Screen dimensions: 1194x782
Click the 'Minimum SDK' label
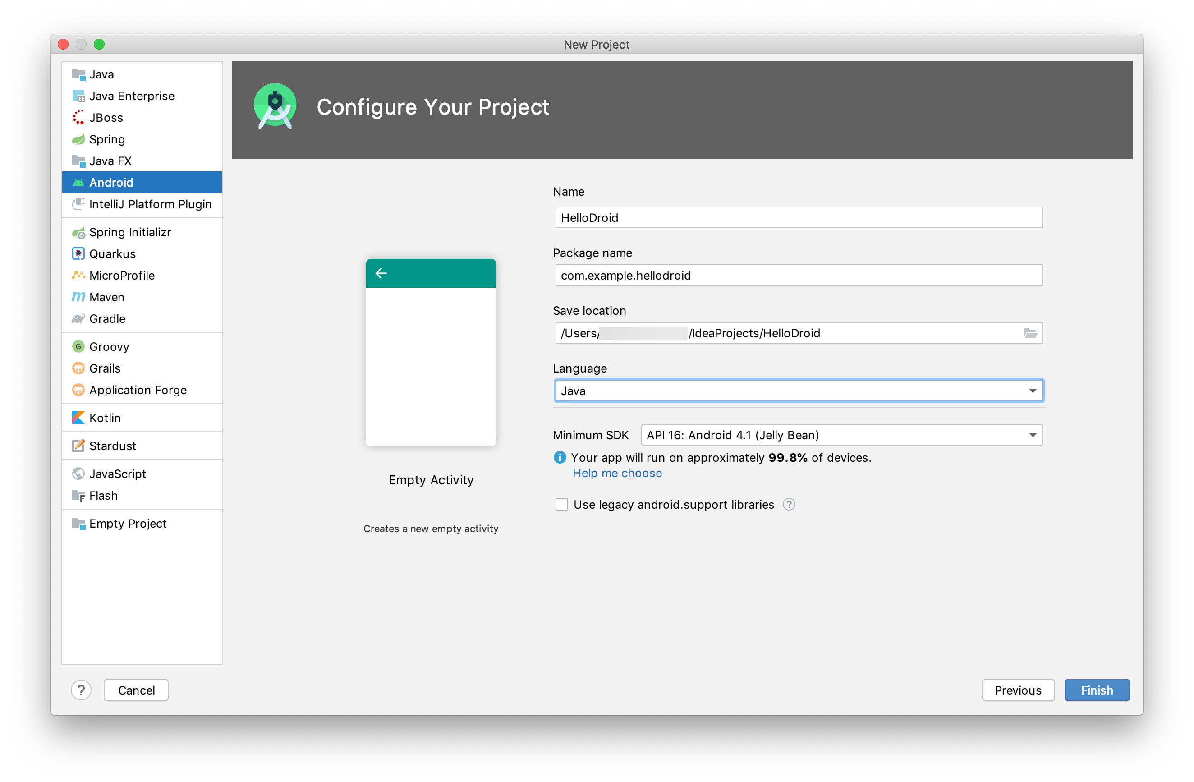click(591, 435)
